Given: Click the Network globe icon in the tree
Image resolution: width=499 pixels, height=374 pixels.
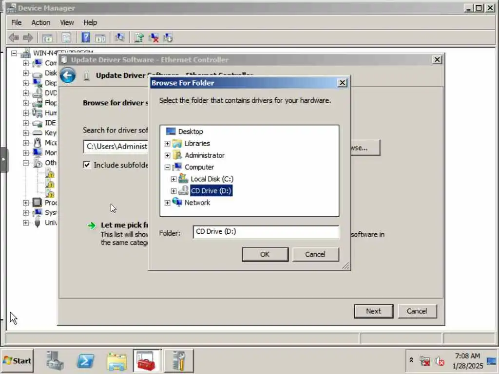Looking at the screenshot, I should click(x=177, y=202).
